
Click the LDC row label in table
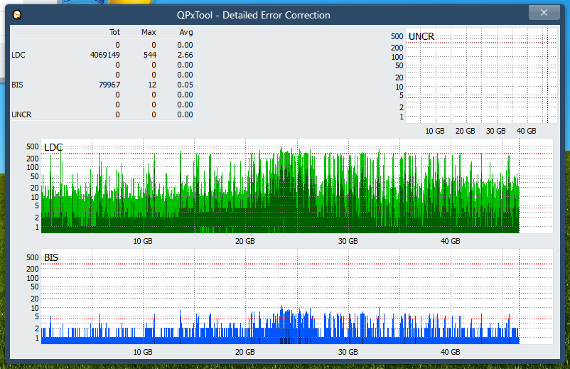click(18, 55)
